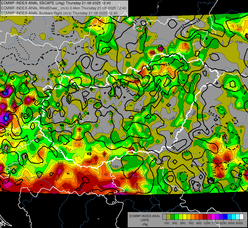Click the legend tick label 500
The image size is (248, 228).
[183, 223]
